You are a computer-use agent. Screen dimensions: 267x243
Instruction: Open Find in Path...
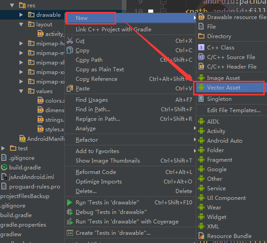[x=131, y=109]
